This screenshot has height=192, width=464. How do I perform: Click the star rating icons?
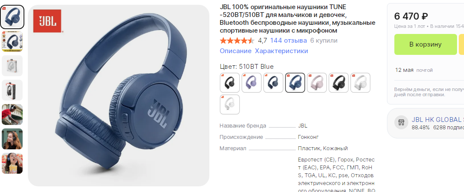(237, 40)
